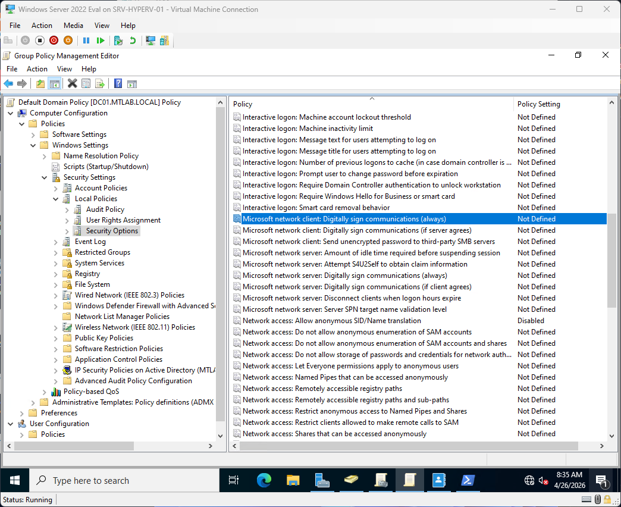The height and width of the screenshot is (507, 621).
Task: Collapse the Local Policies node
Action: click(55, 199)
